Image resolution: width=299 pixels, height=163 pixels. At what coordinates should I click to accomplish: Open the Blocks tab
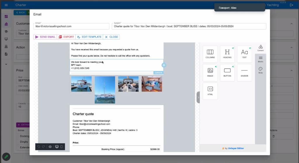click(x=260, y=59)
